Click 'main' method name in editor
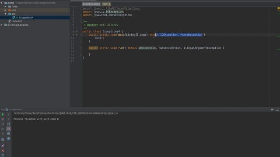 [x=121, y=35]
